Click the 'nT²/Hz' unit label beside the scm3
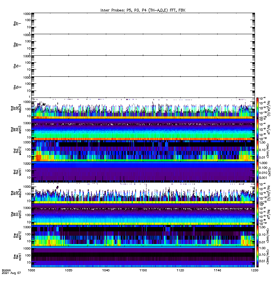 coord(269,214)
